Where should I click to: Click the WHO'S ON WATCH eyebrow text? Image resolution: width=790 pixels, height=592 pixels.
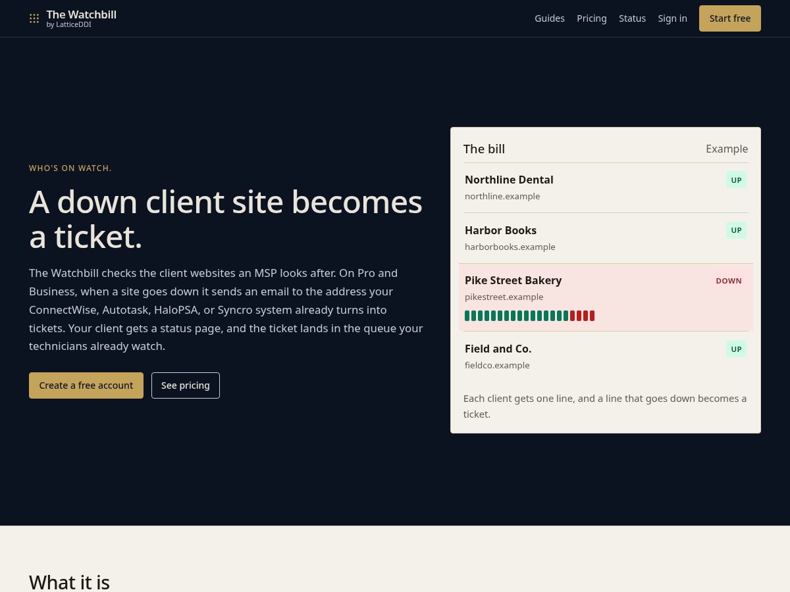click(x=70, y=168)
